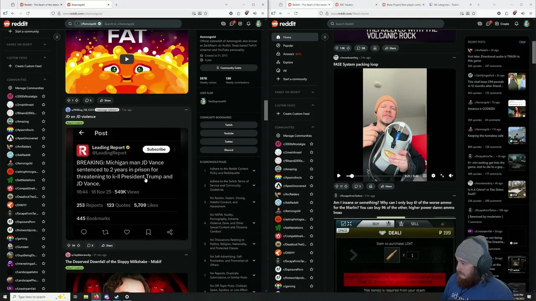Expand rule 3 No Racism, Sexism, Doxing
Viewport: 536px width, 301px height.
coord(254,202)
